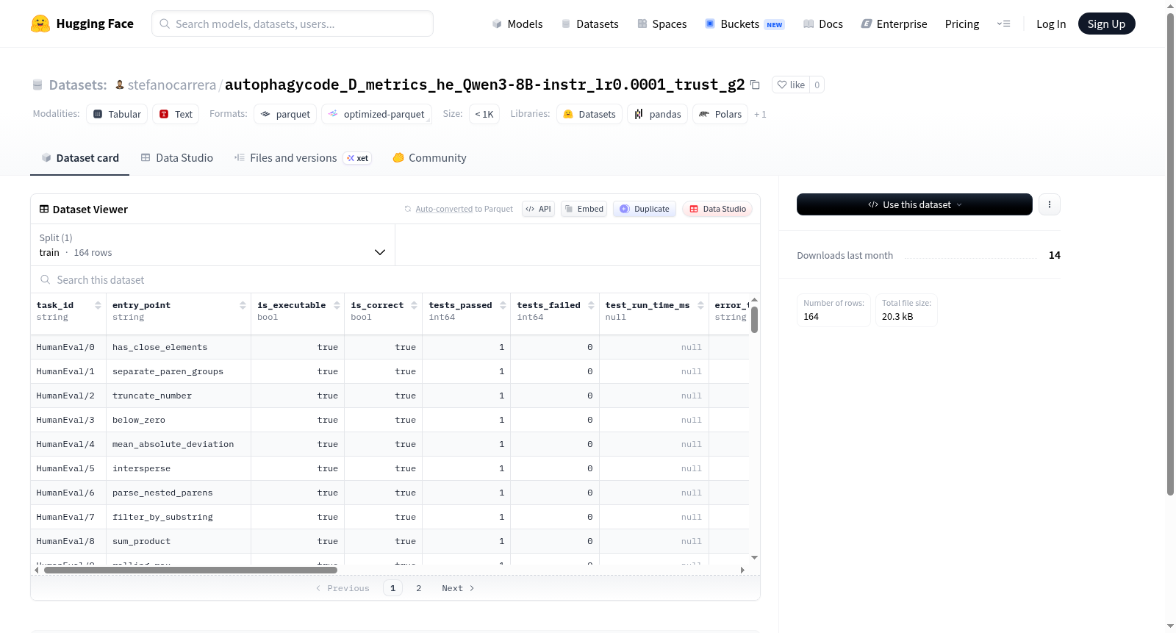1176x633 pixels.
Task: Select the optimized-parquet format tag
Action: [376, 114]
